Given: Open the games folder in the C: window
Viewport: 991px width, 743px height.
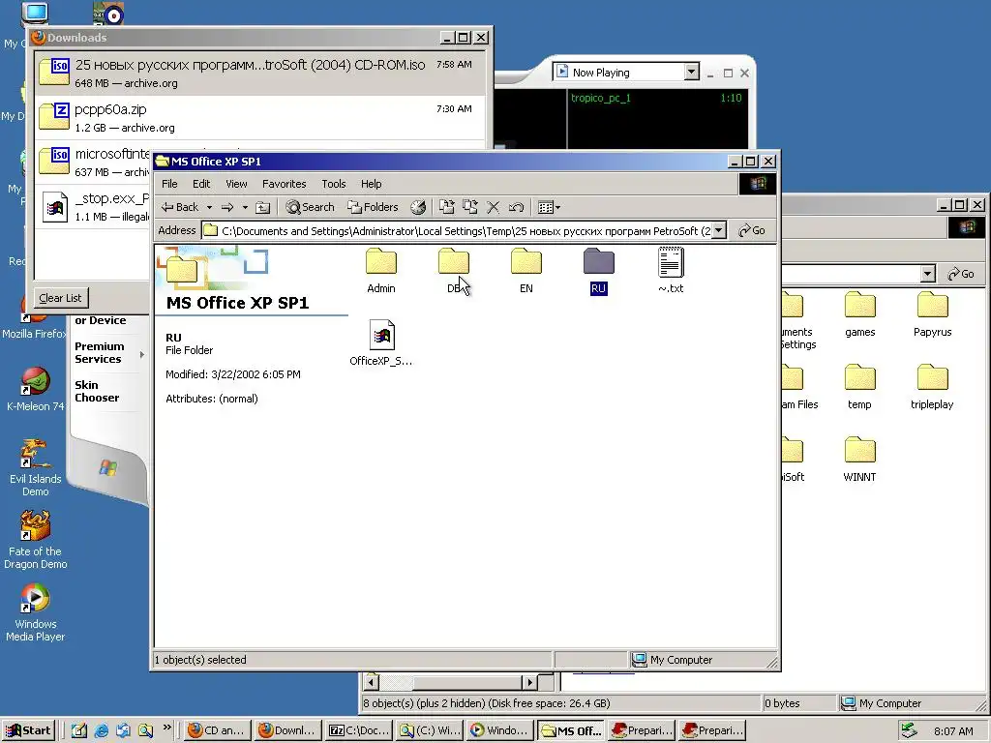Looking at the screenshot, I should pos(860,314).
